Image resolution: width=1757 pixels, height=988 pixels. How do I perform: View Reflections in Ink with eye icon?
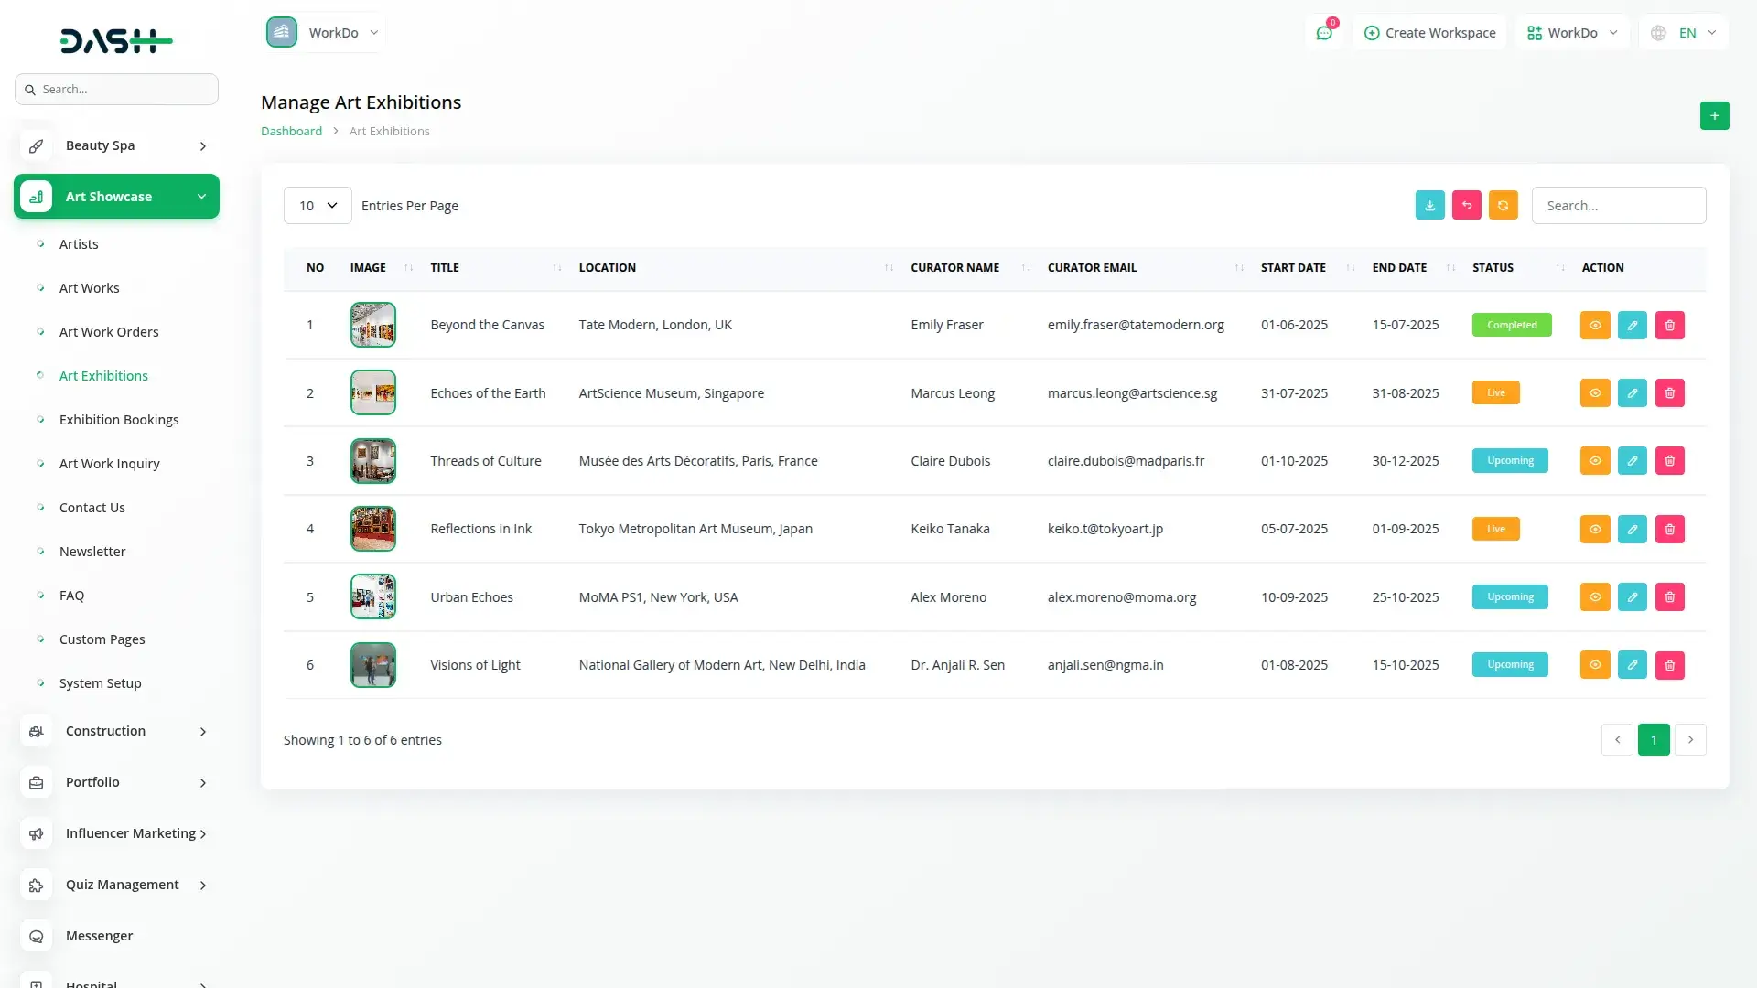1594,529
